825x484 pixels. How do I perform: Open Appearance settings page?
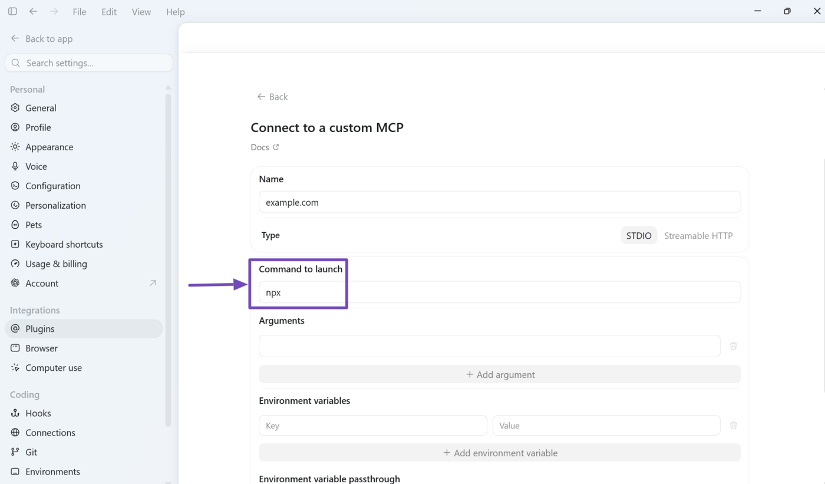pyautogui.click(x=84, y=147)
